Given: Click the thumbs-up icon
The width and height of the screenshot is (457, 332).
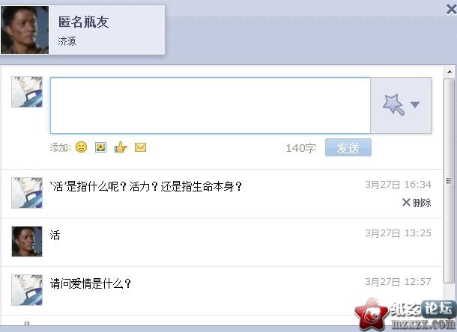Looking at the screenshot, I should pyautogui.click(x=121, y=147).
